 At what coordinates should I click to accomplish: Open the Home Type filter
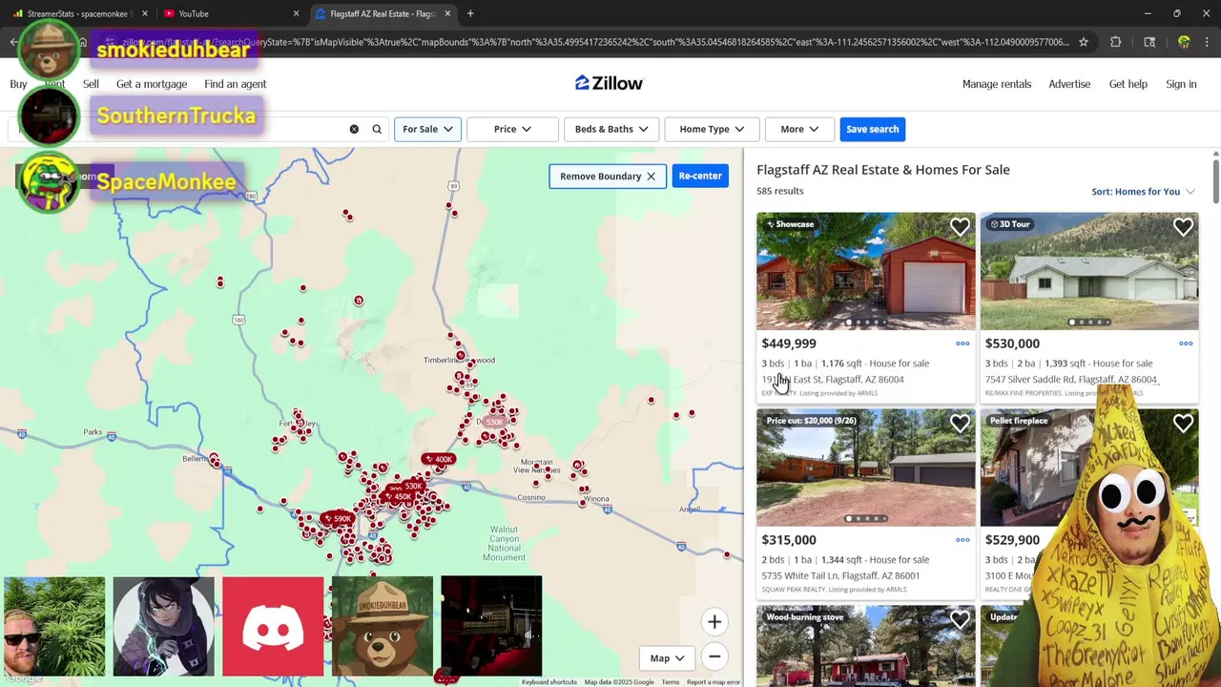click(712, 129)
